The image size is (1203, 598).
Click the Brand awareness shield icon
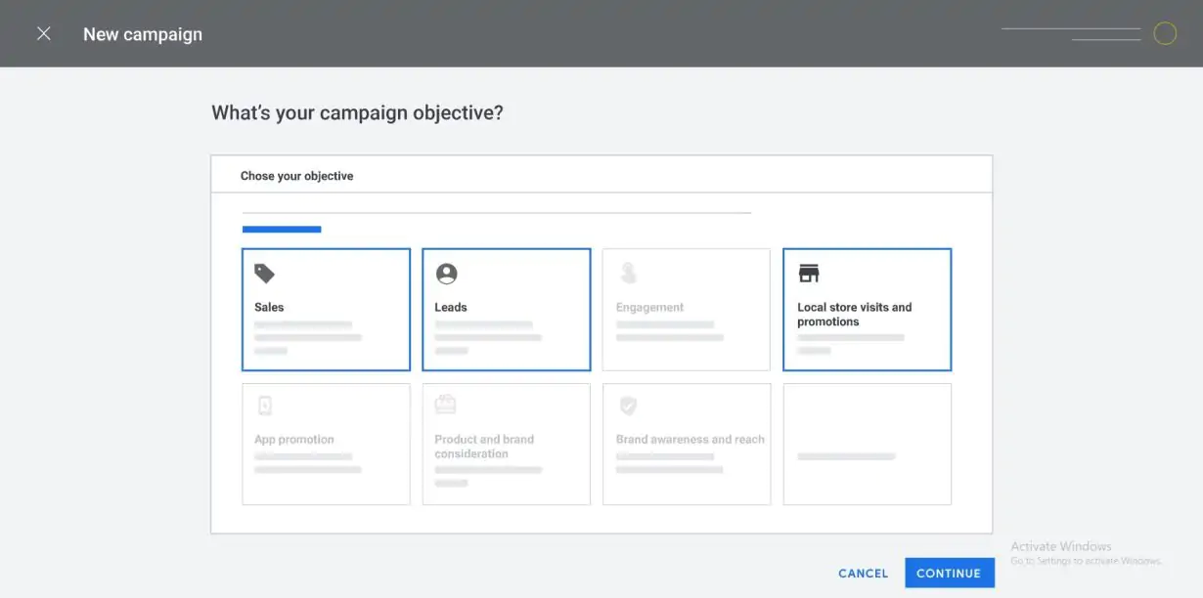(628, 406)
